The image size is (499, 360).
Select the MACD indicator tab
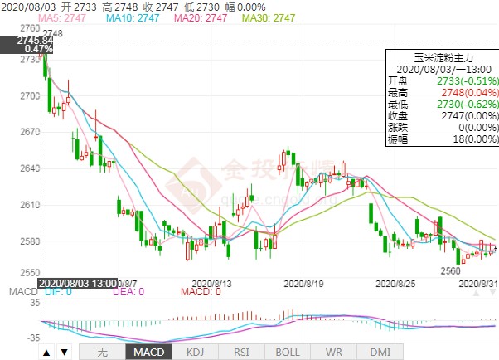click(148, 352)
